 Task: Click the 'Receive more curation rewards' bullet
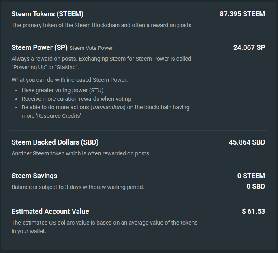[76, 99]
